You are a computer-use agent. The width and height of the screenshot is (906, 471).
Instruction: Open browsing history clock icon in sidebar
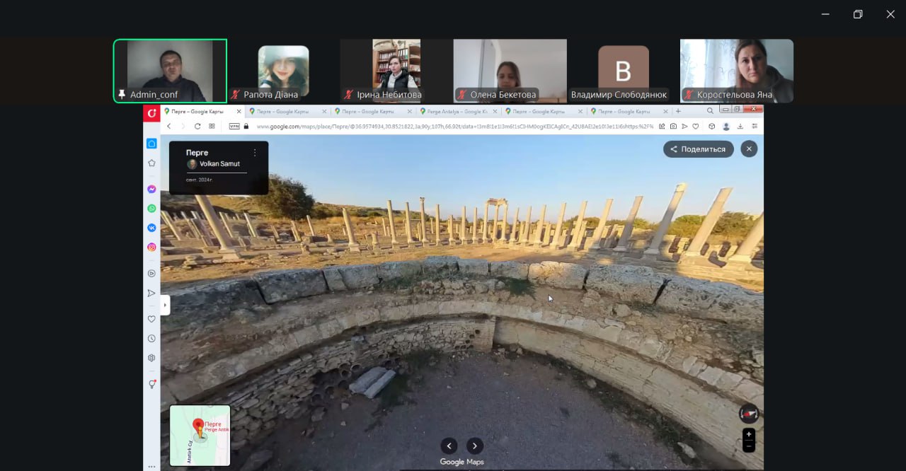(x=151, y=339)
